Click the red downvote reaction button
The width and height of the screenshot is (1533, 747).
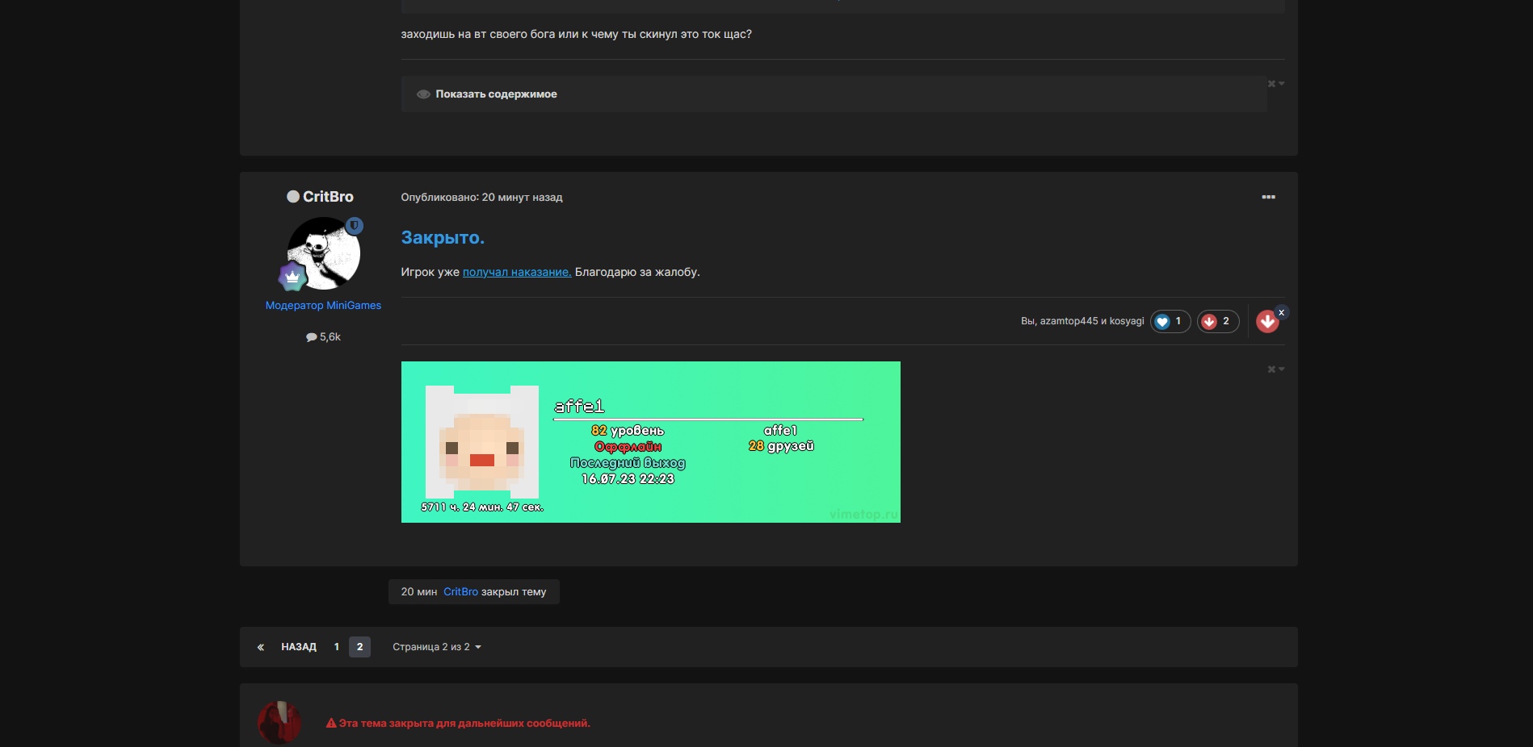pos(1267,322)
